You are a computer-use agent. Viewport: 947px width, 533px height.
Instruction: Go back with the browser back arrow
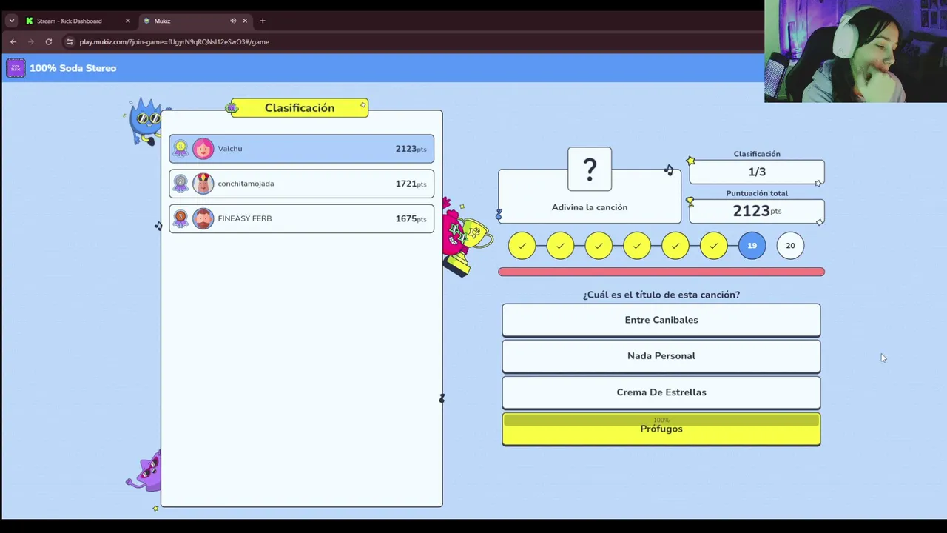(13, 42)
